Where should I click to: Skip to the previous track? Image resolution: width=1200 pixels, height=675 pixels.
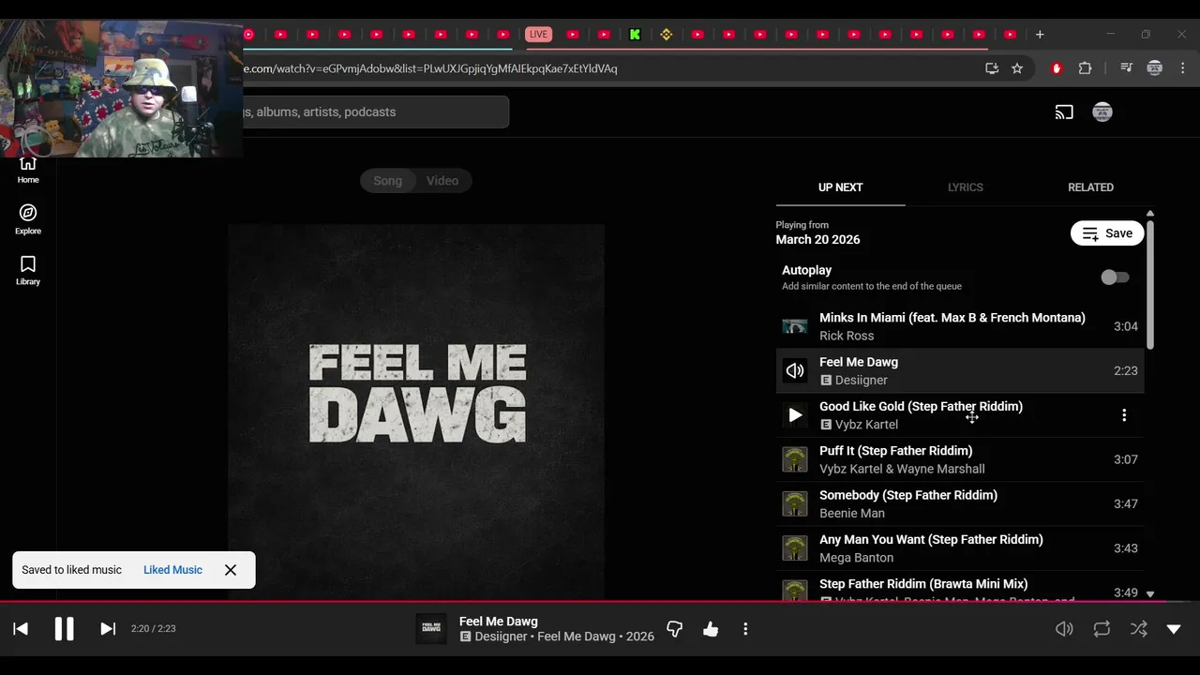[21, 629]
